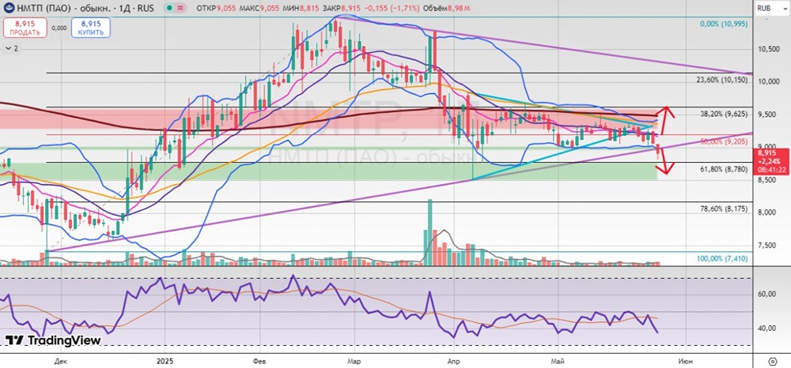Image resolution: width=791 pixels, height=368 pixels.
Task: Click the 2025 label on time axis
Action: [x=165, y=361]
